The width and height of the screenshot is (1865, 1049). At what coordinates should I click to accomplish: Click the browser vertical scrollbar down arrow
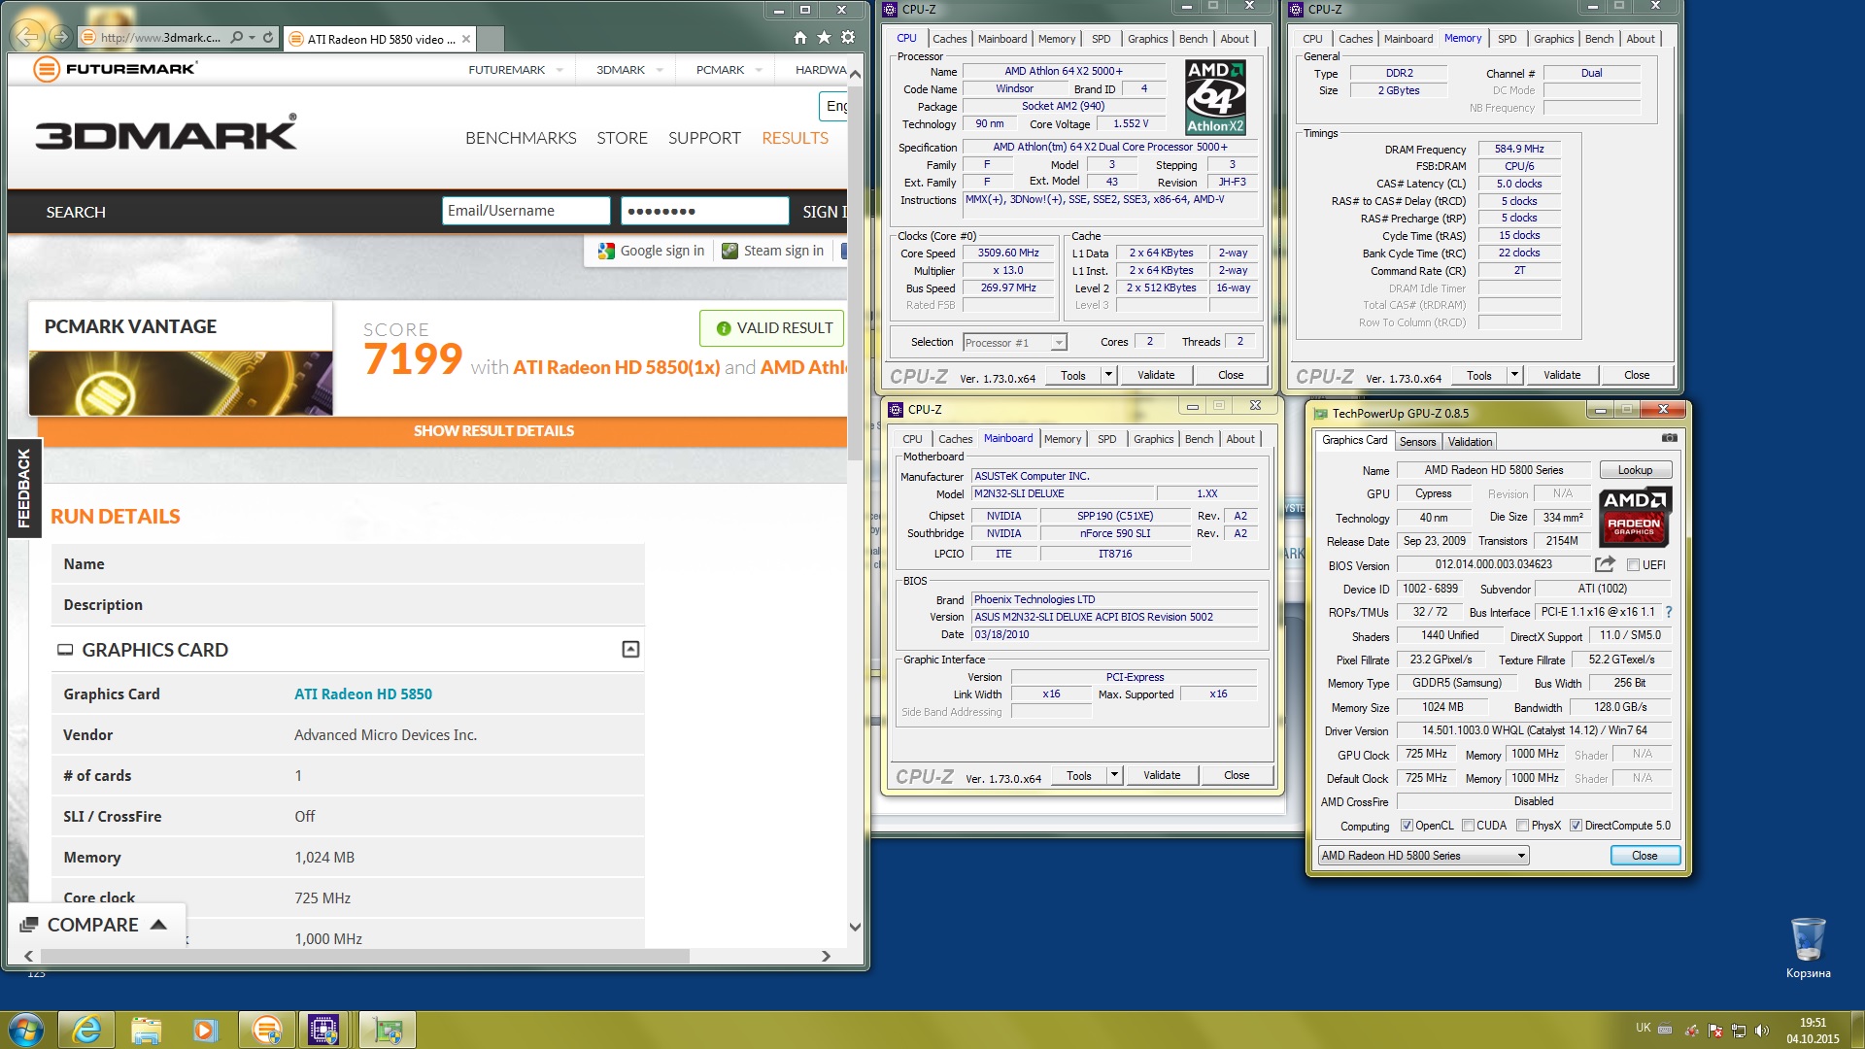pos(855,927)
